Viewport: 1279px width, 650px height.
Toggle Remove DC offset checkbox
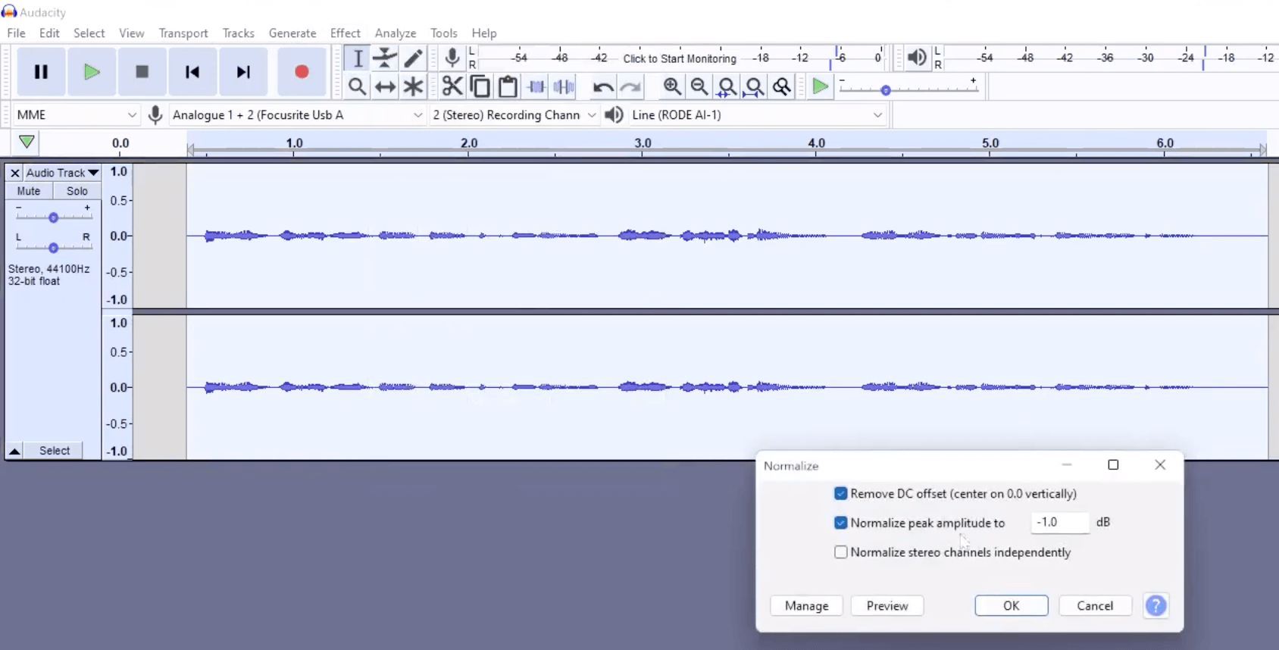pyautogui.click(x=840, y=493)
